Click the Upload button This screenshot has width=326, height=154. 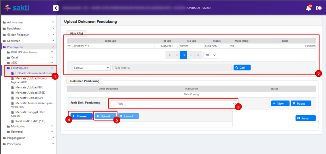[105, 116]
